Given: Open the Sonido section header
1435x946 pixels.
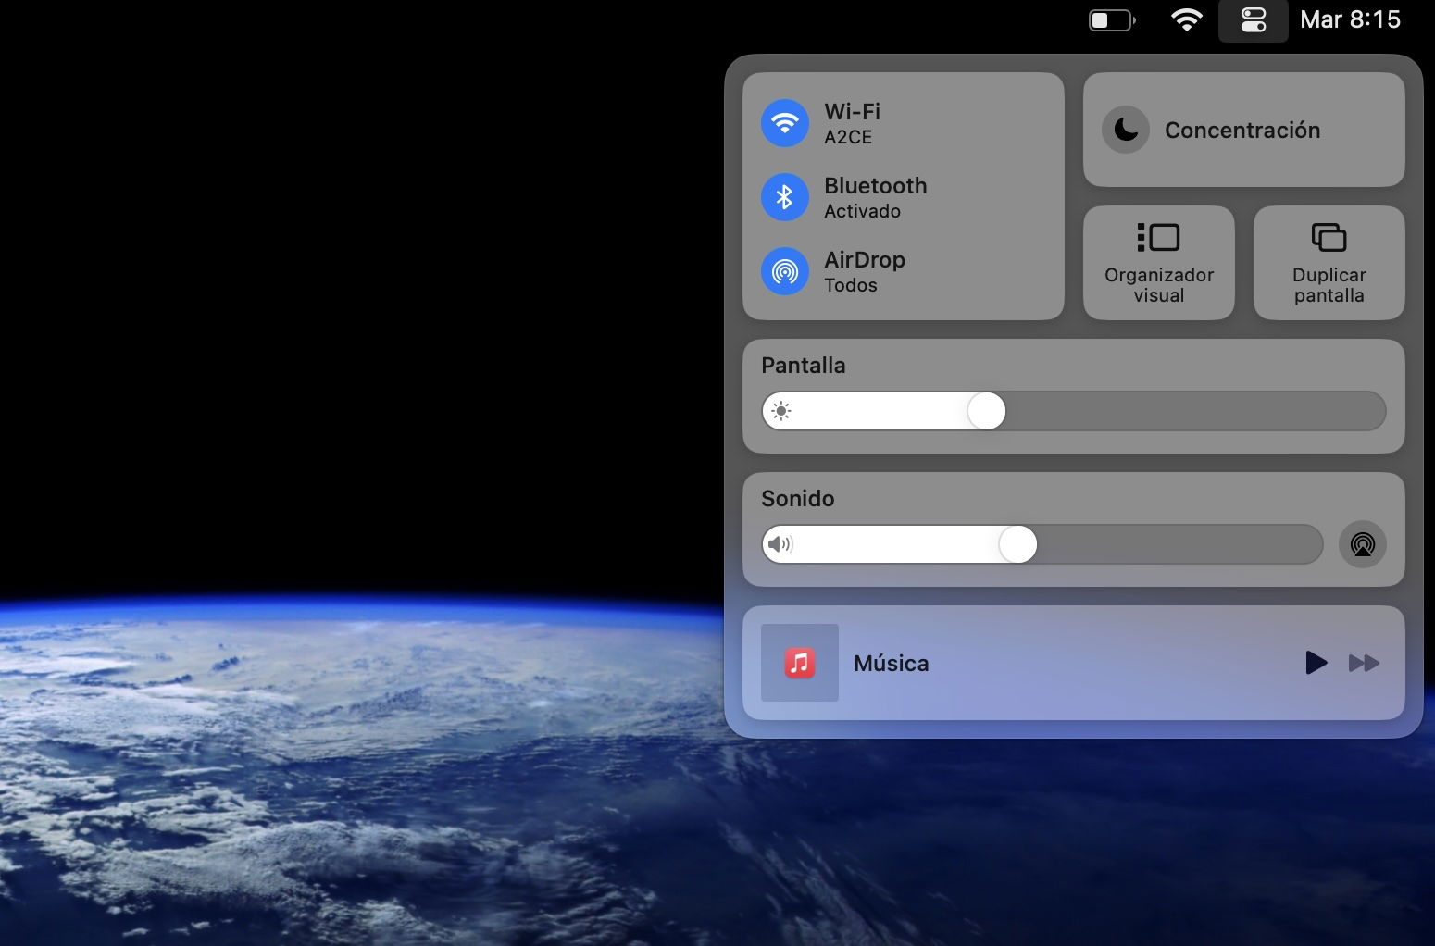Looking at the screenshot, I should (x=798, y=499).
